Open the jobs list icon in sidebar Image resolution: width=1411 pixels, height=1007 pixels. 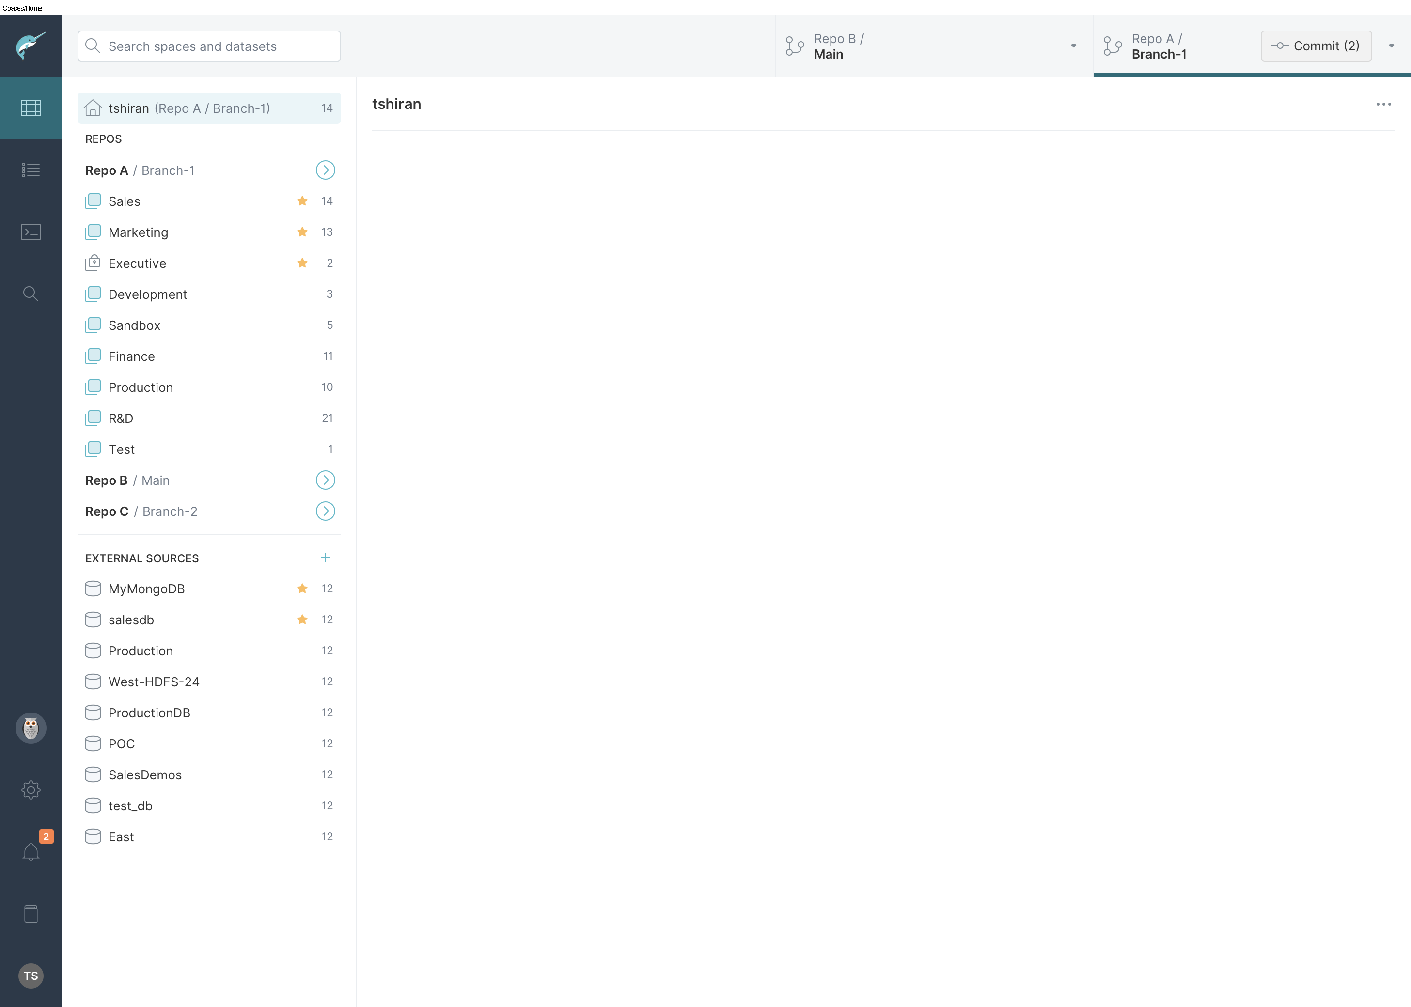point(31,170)
